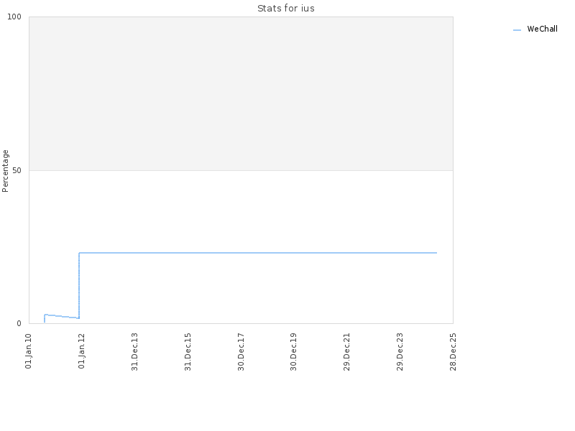
Task: Click the WeChall legend label
Action: pyautogui.click(x=542, y=29)
